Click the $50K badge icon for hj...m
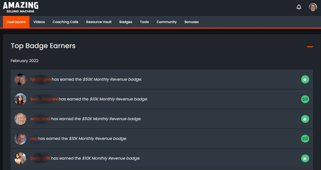321x170 pixels. point(305,80)
